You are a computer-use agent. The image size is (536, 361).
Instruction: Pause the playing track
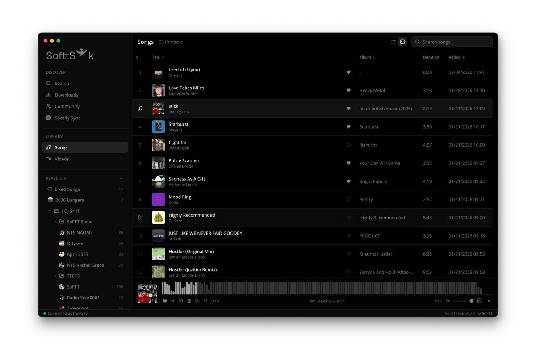189,301
